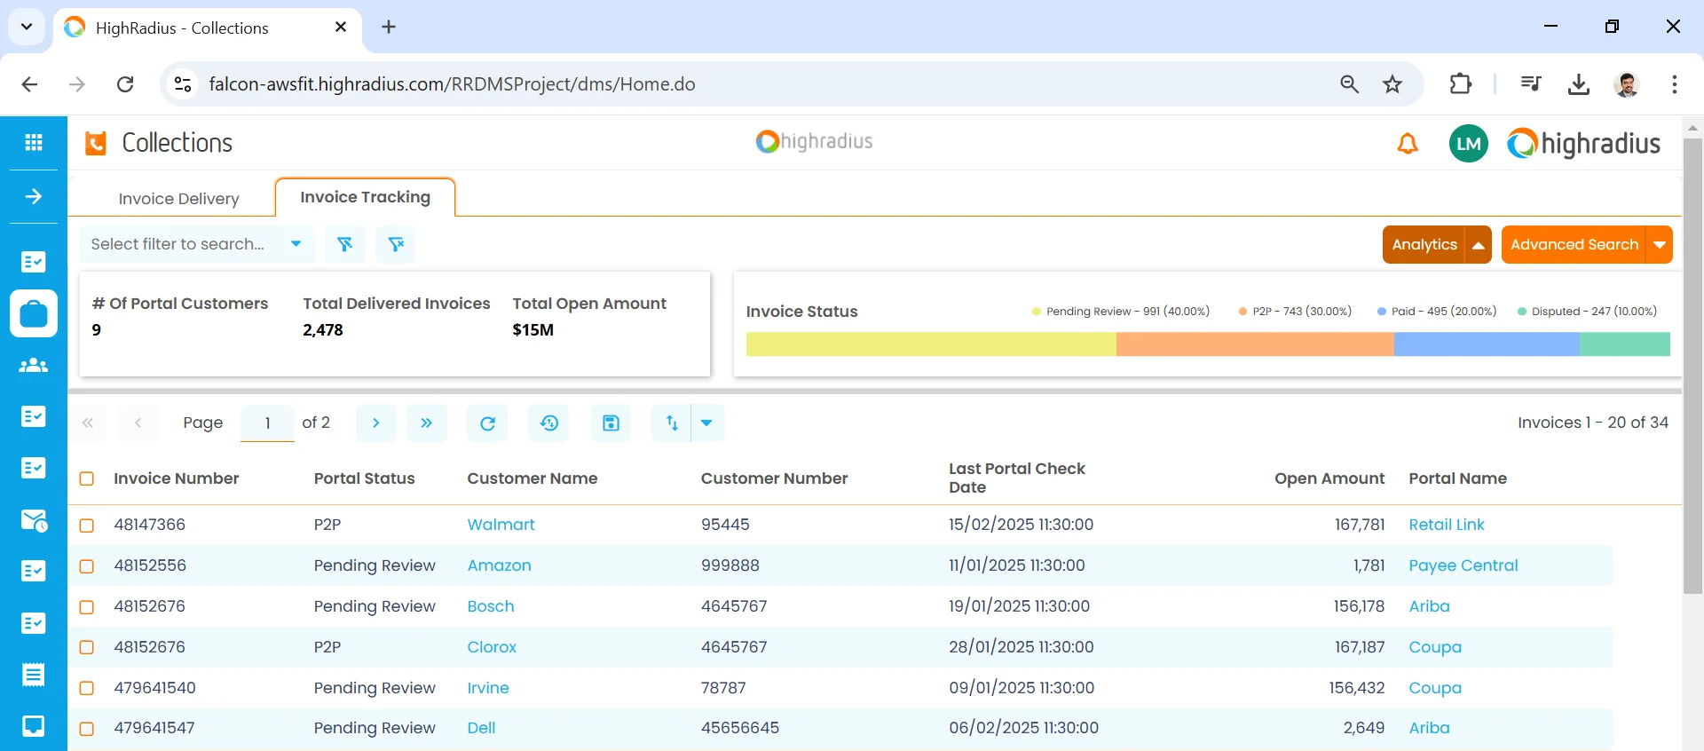Jump to the last page of invoices

pos(427,423)
